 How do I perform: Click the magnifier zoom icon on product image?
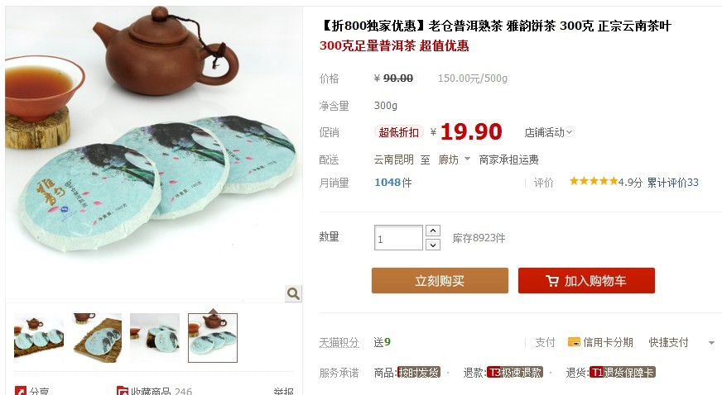tap(293, 293)
